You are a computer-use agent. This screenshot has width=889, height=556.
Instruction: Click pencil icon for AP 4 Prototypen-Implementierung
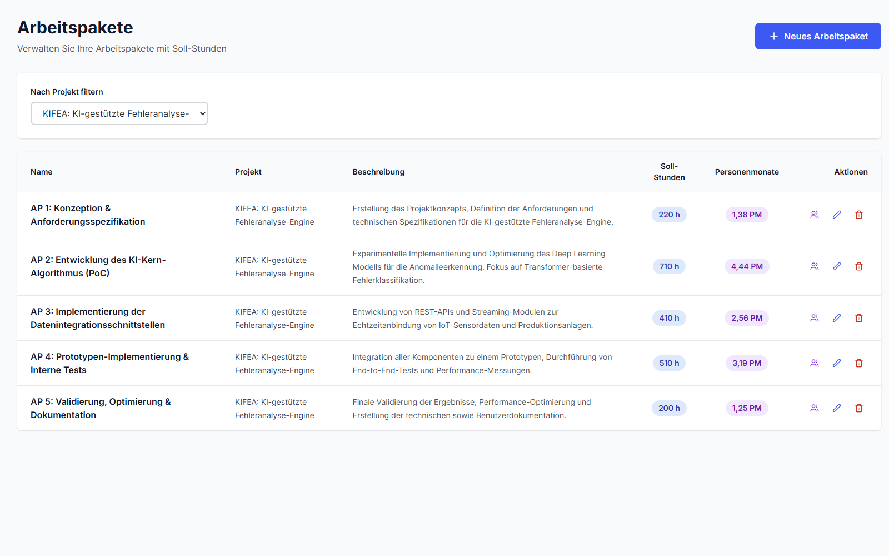tap(837, 363)
